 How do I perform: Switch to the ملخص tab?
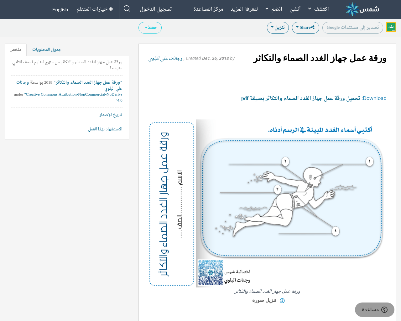click(16, 50)
